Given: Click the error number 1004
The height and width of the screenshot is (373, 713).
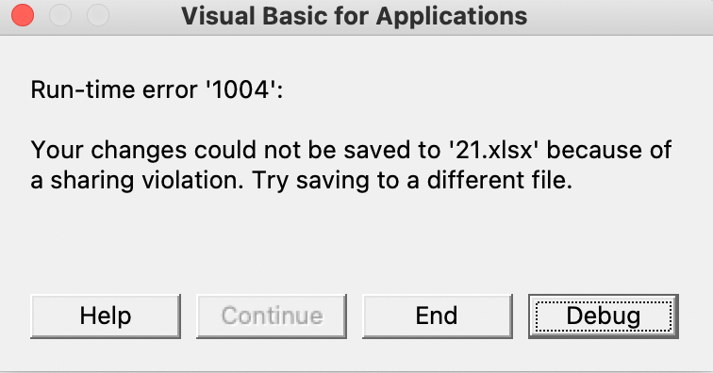Looking at the screenshot, I should click(x=241, y=89).
